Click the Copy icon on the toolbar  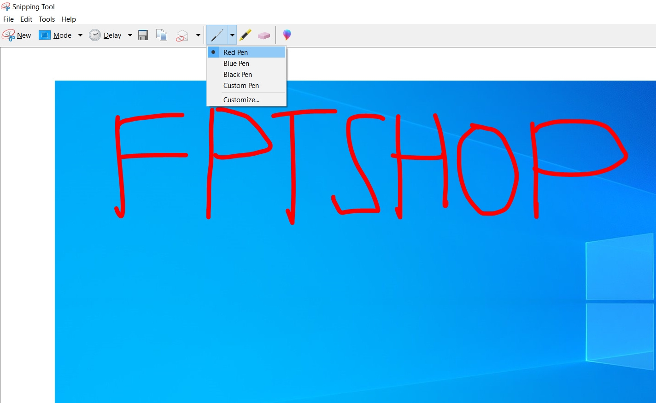pos(161,35)
